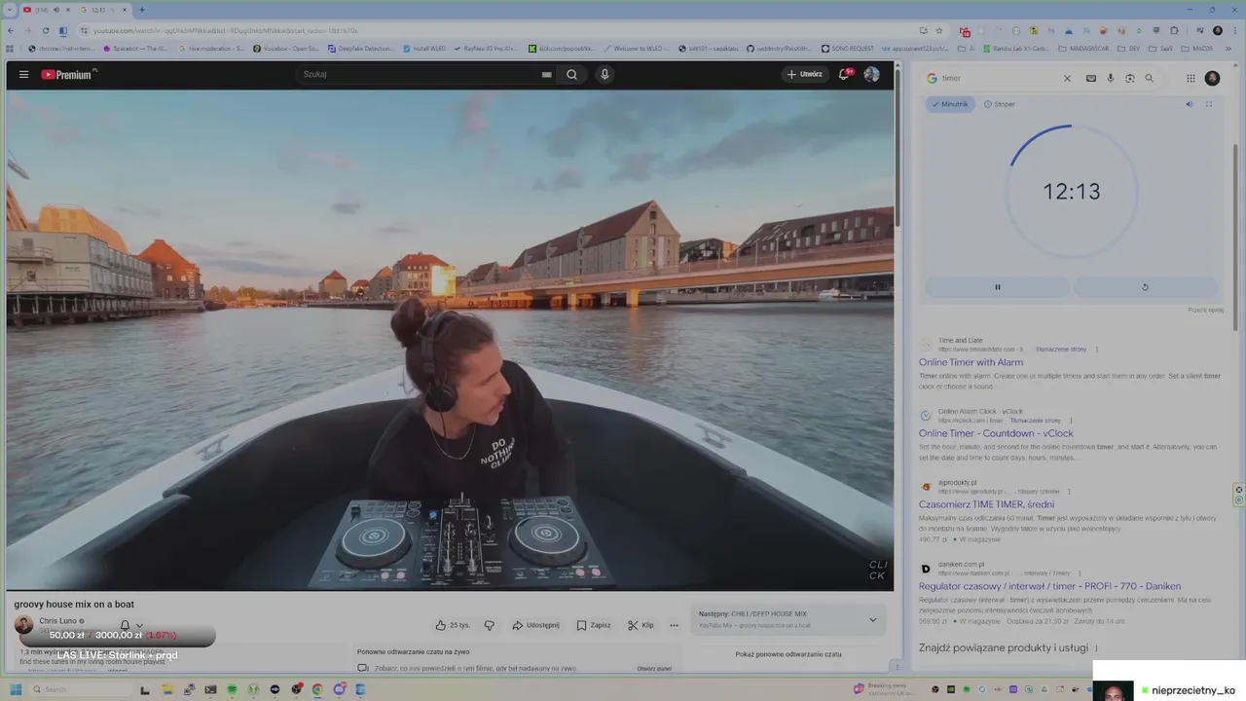The width and height of the screenshot is (1246, 701).
Task: Click Tłumaczenie strony for Time and Date result
Action: pyautogui.click(x=1061, y=349)
